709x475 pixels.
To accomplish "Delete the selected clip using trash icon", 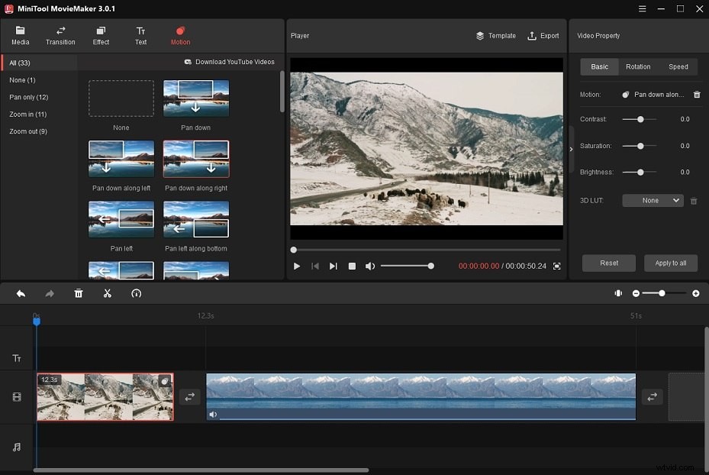I will click(x=79, y=293).
